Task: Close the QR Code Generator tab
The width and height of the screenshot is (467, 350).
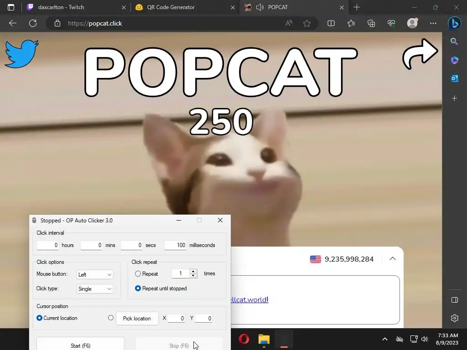Action: coord(233,7)
